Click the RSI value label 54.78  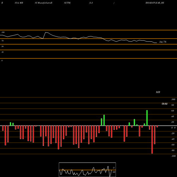pos(163,42)
